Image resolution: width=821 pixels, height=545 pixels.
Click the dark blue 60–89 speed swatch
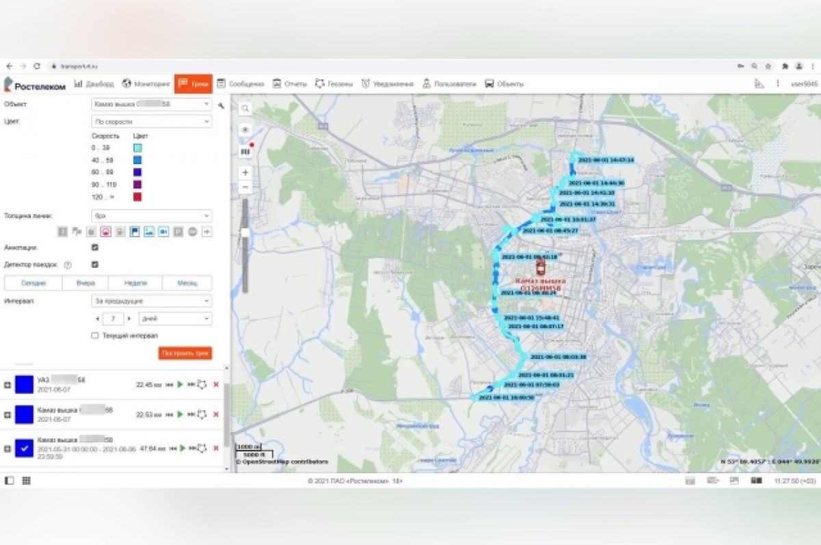[138, 172]
